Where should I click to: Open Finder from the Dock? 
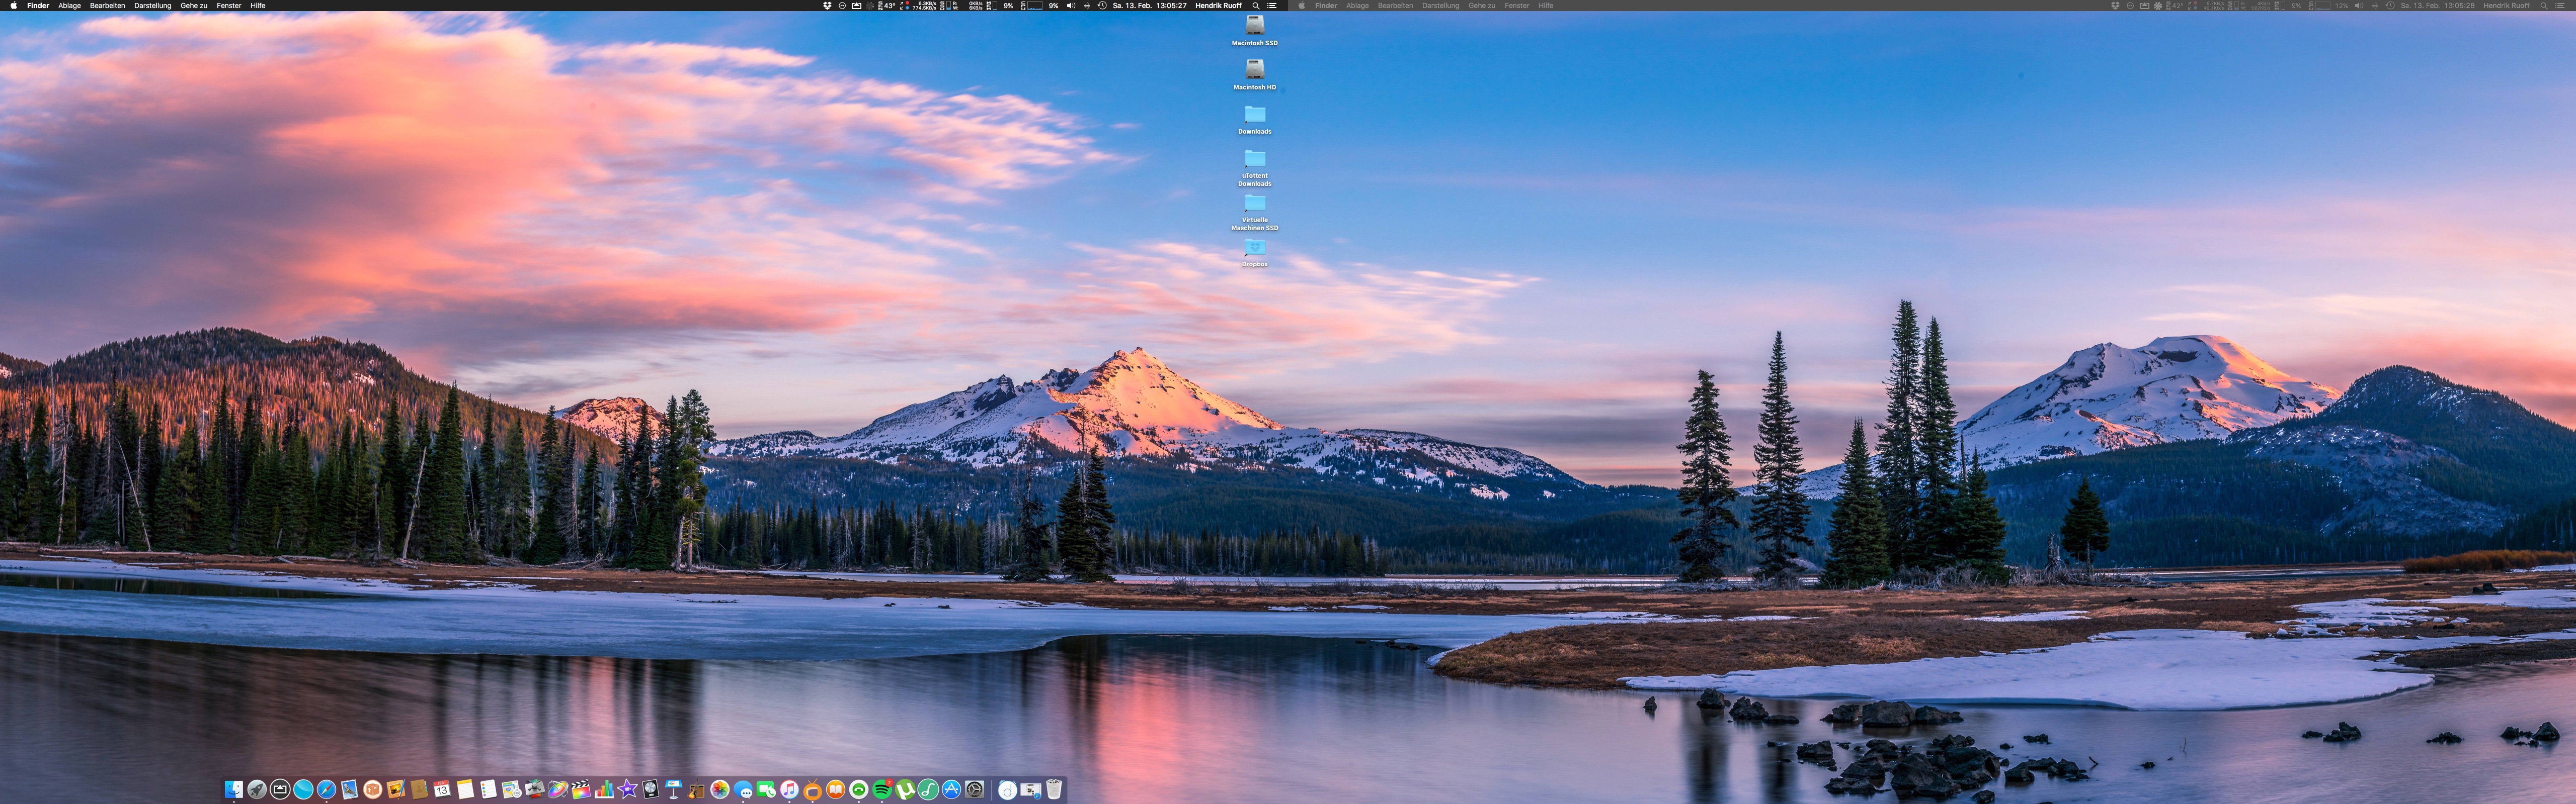(x=234, y=790)
